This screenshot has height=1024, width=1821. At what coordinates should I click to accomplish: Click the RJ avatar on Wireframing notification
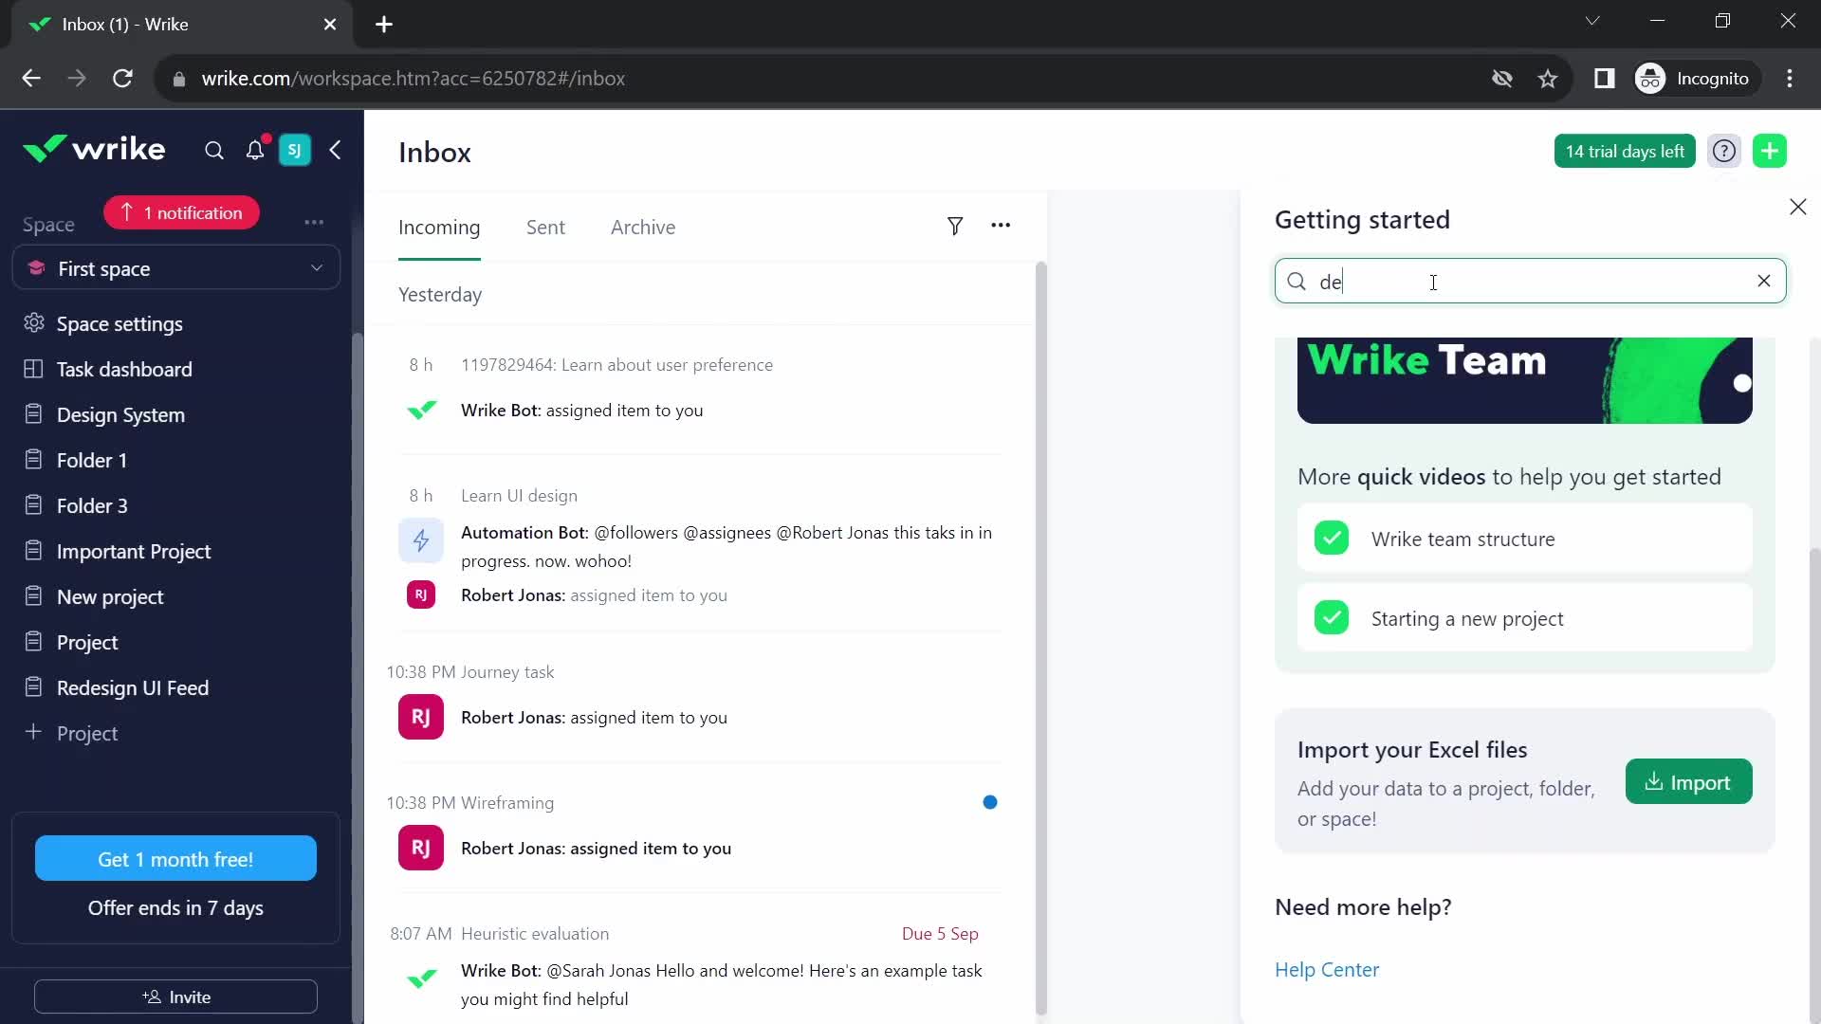click(421, 848)
